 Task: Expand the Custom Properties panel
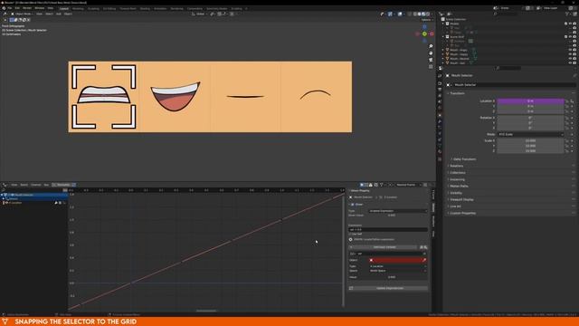462,214
